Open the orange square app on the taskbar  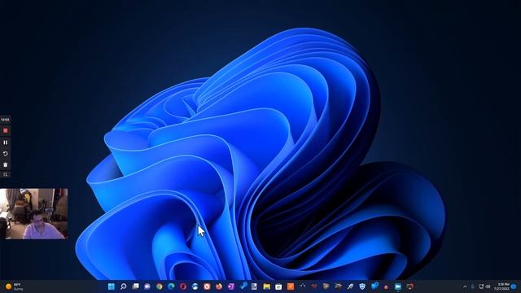click(291, 286)
